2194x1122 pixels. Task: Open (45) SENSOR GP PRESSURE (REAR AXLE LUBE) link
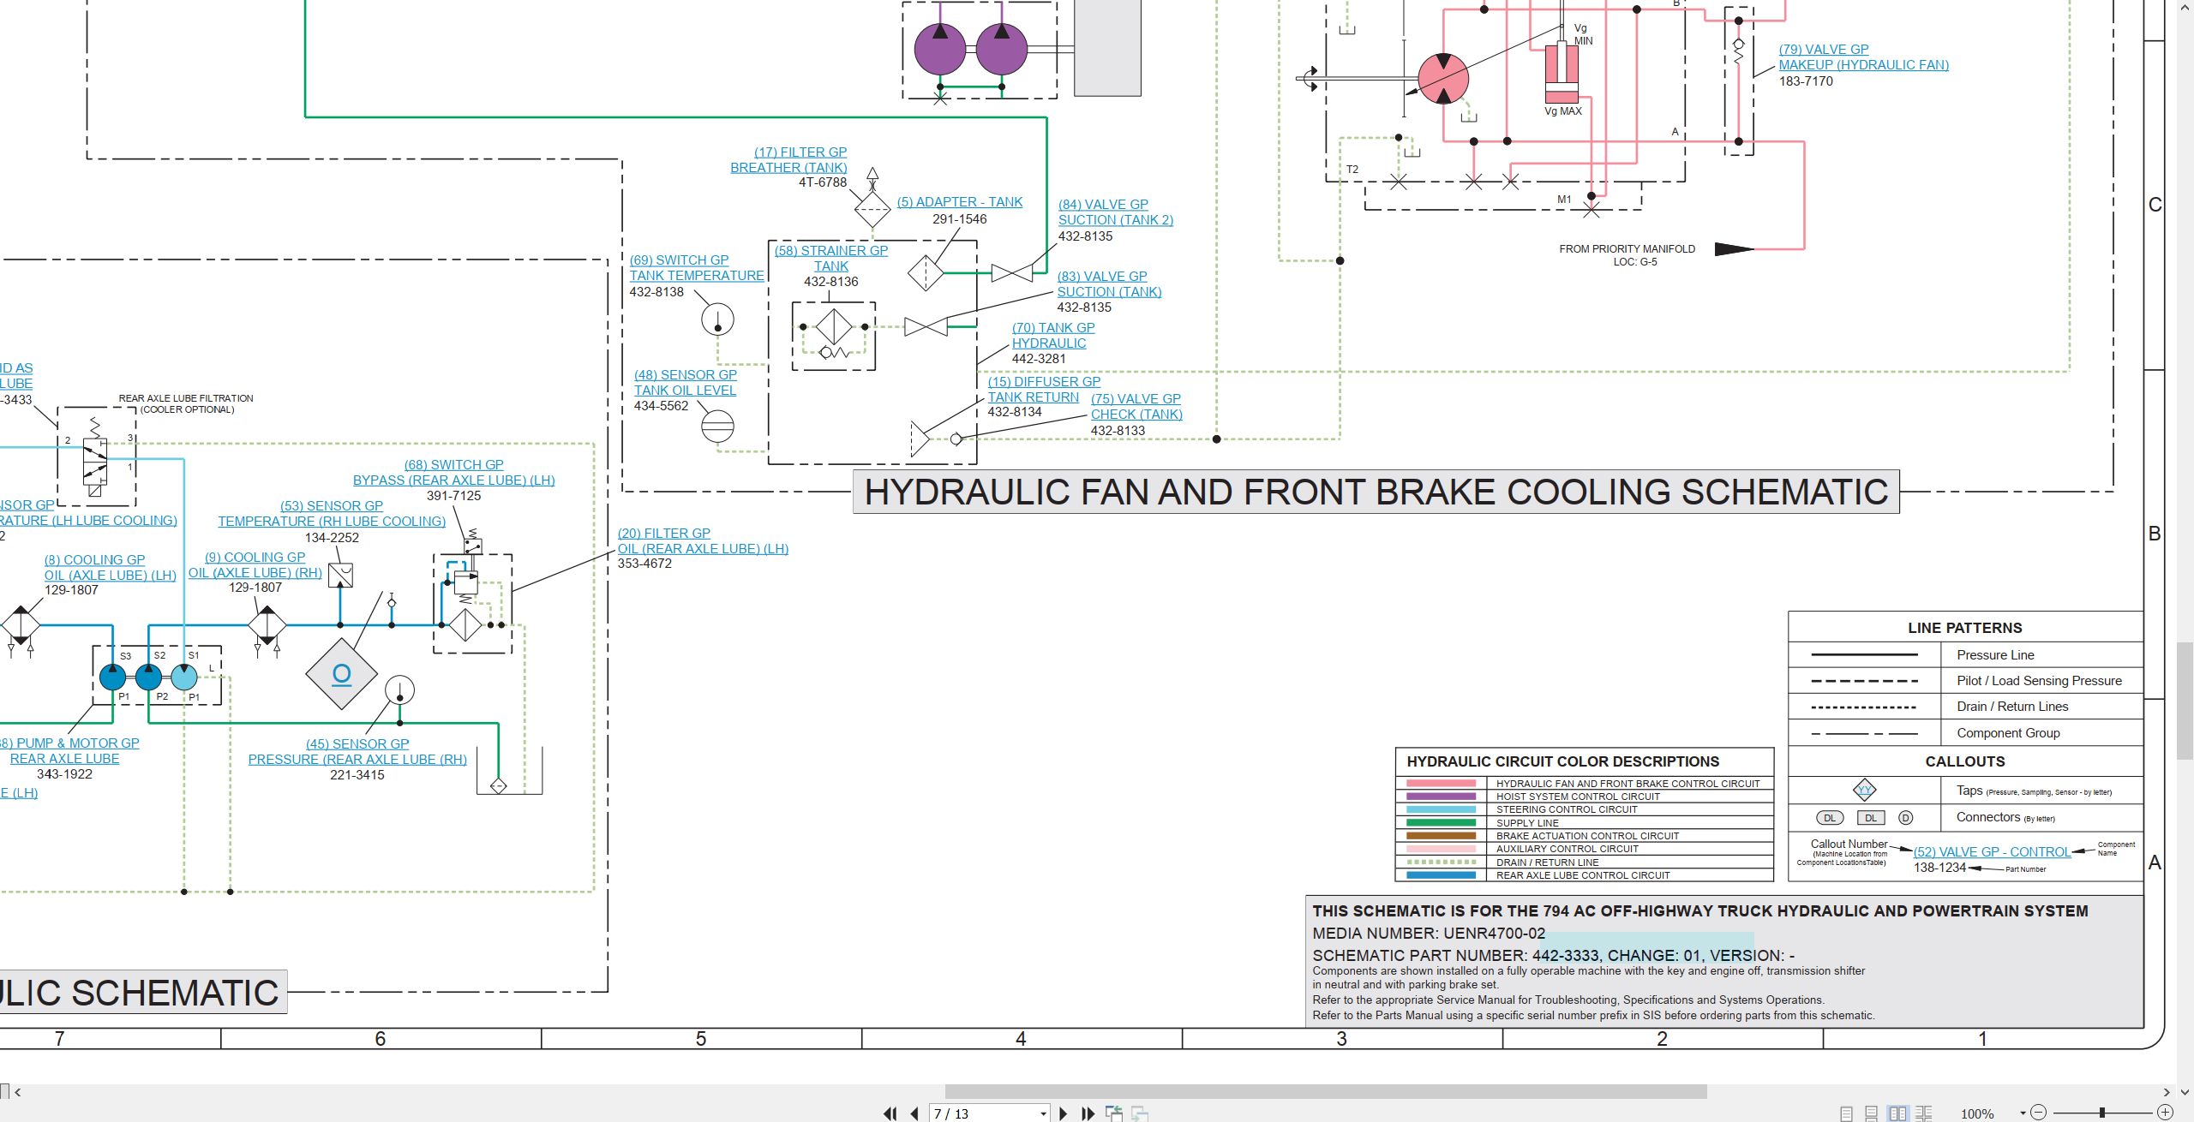coord(357,751)
